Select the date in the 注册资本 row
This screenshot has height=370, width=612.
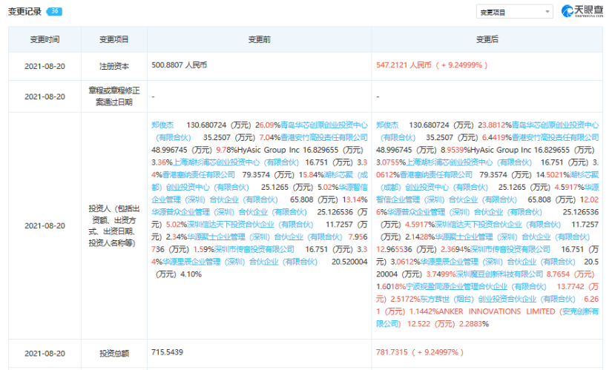[x=45, y=66]
